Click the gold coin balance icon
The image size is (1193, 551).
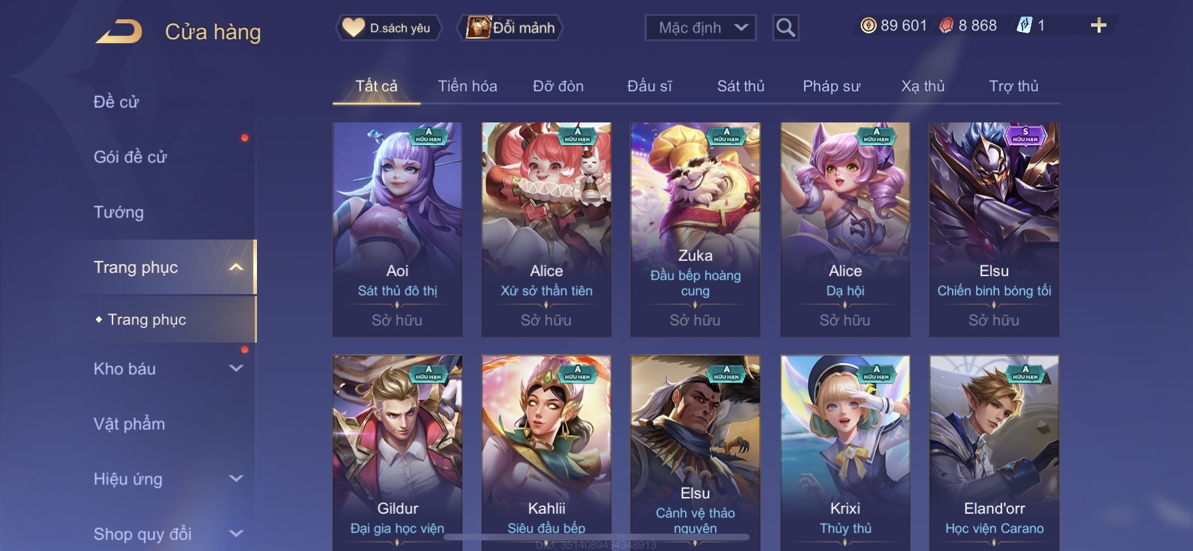coord(868,26)
